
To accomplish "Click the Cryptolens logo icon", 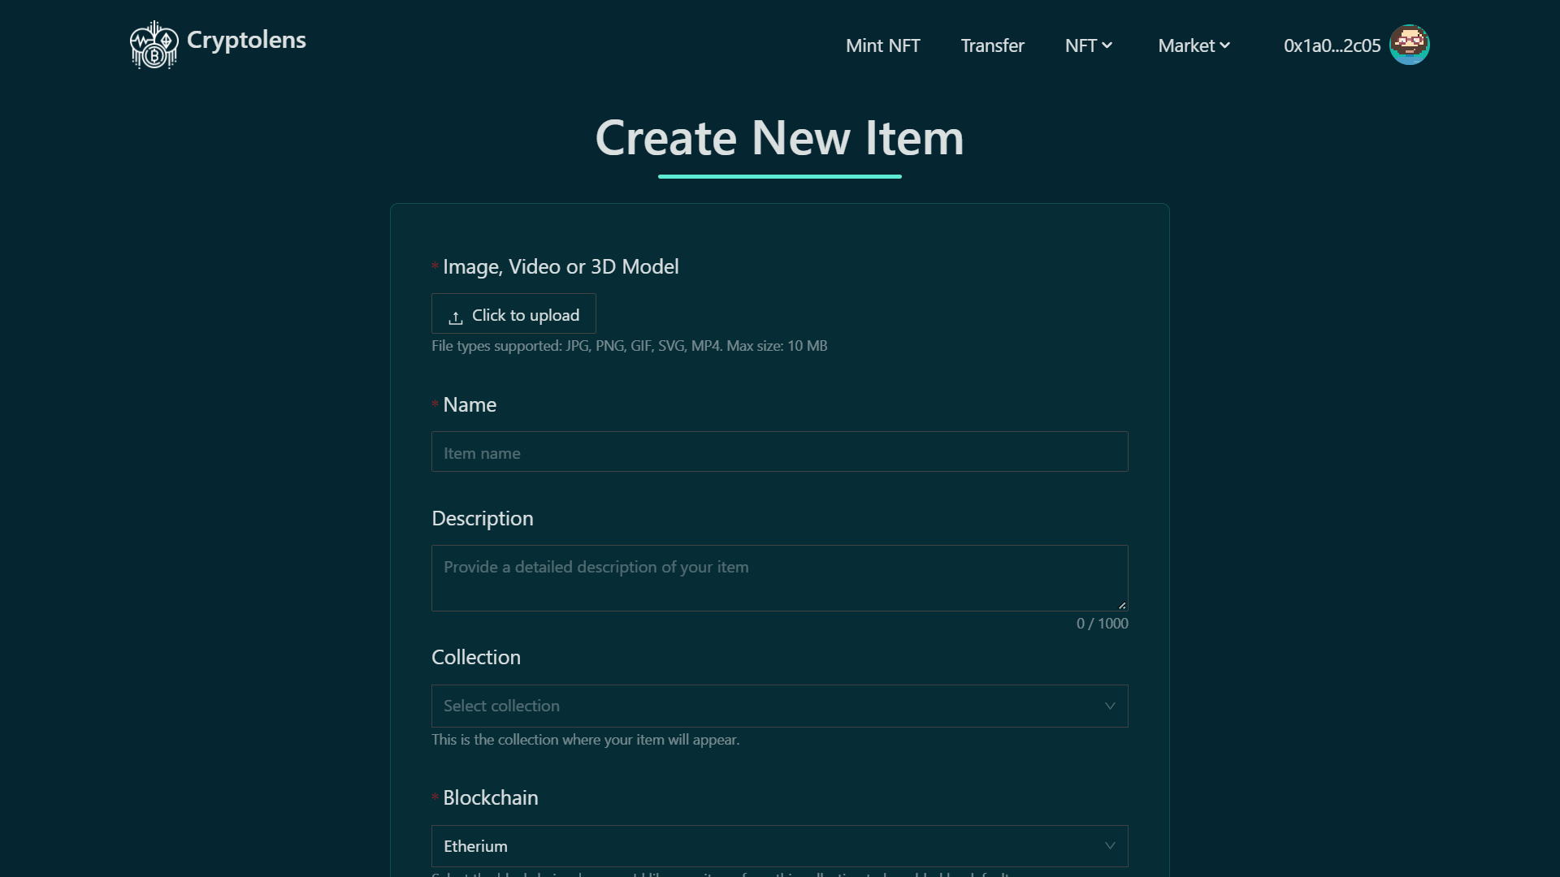I will [x=154, y=45].
